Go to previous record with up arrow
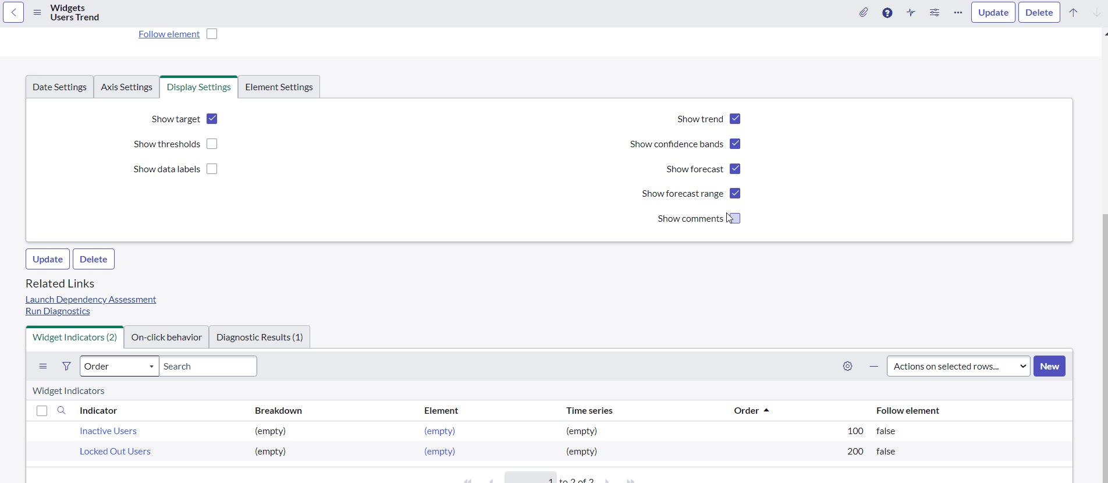 click(x=1073, y=13)
